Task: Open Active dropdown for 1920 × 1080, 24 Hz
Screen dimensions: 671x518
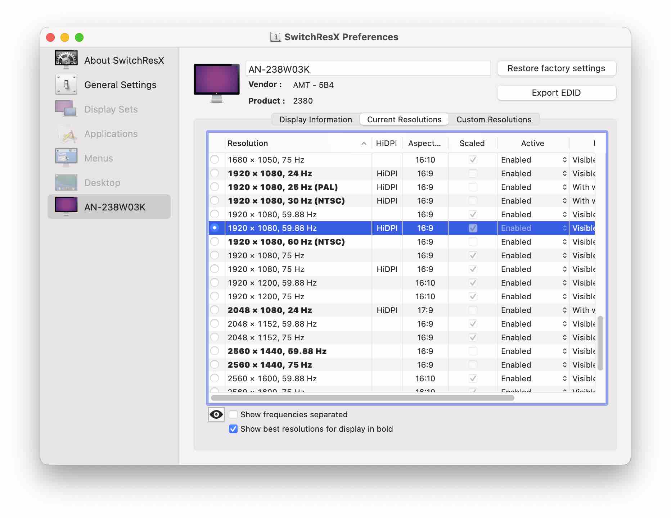Action: pos(533,173)
